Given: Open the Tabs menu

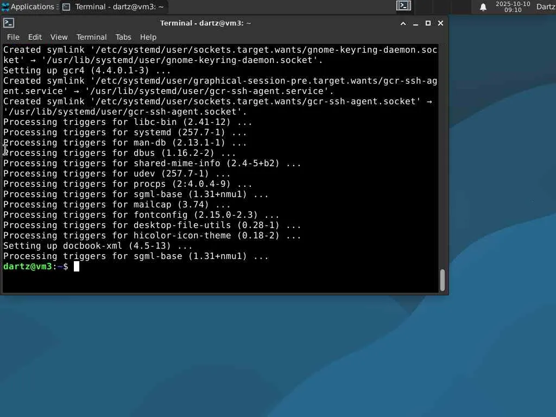Looking at the screenshot, I should tap(123, 37).
